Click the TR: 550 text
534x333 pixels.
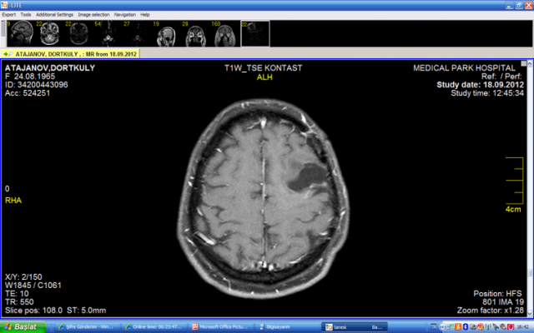pyautogui.click(x=19, y=302)
